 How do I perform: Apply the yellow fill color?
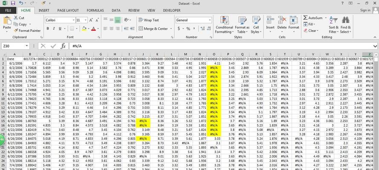click(84, 28)
